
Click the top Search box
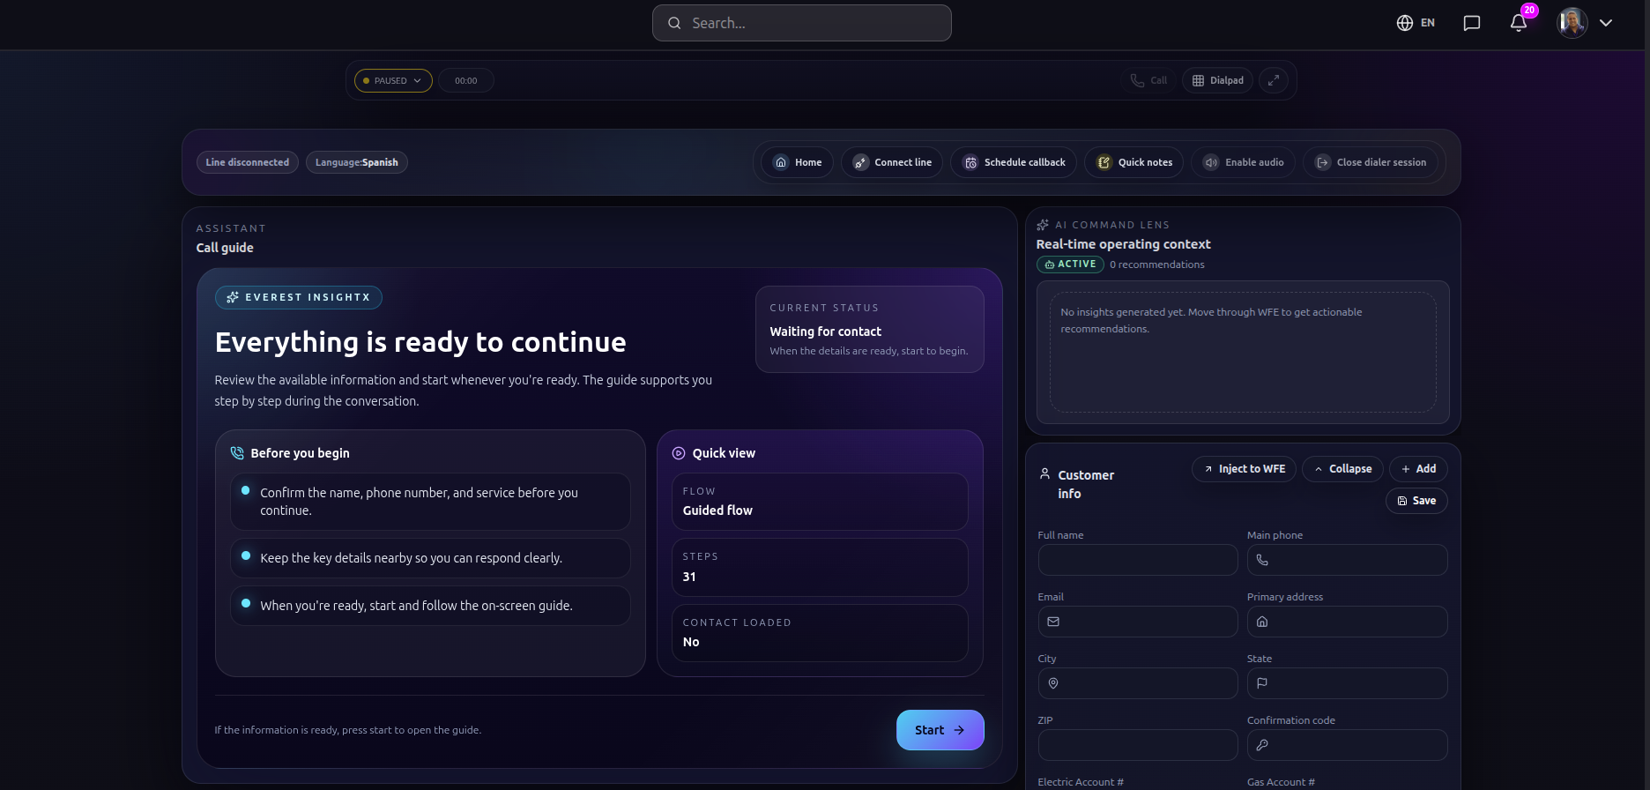tap(802, 23)
